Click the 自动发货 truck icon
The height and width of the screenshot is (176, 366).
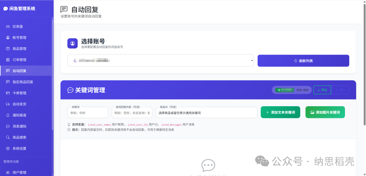pyautogui.click(x=8, y=104)
